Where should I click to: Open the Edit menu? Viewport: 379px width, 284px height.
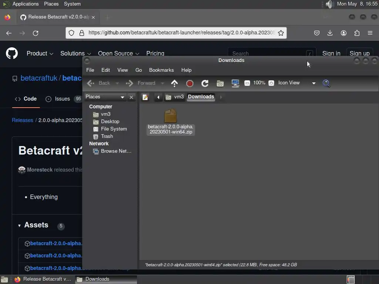coord(105,70)
